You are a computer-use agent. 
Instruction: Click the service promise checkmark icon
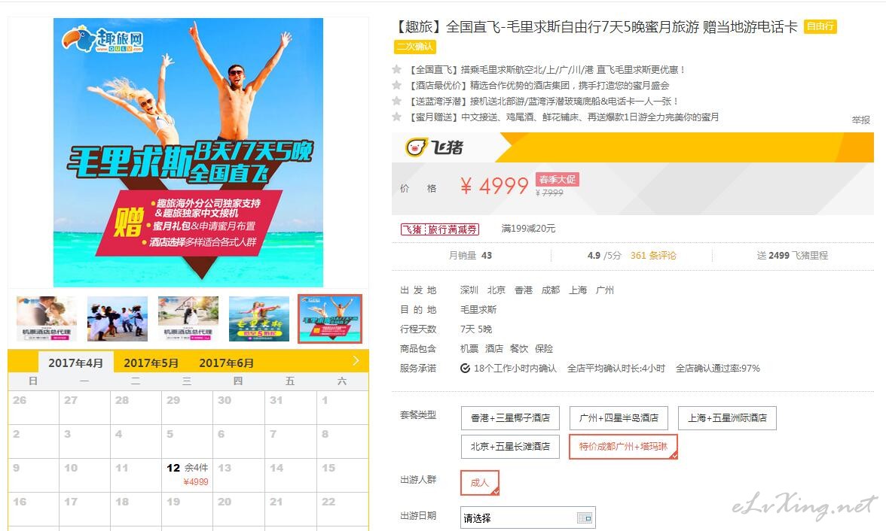(465, 369)
